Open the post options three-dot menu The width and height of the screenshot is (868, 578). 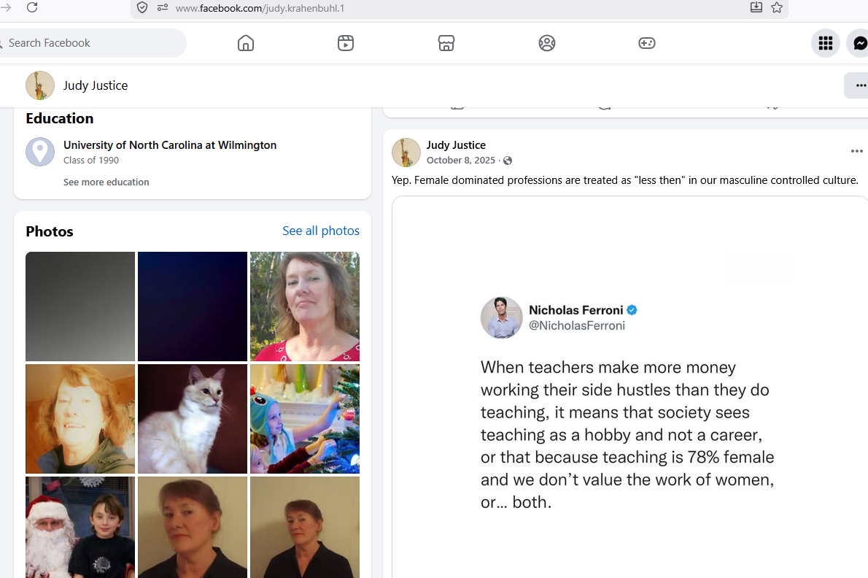tap(856, 151)
